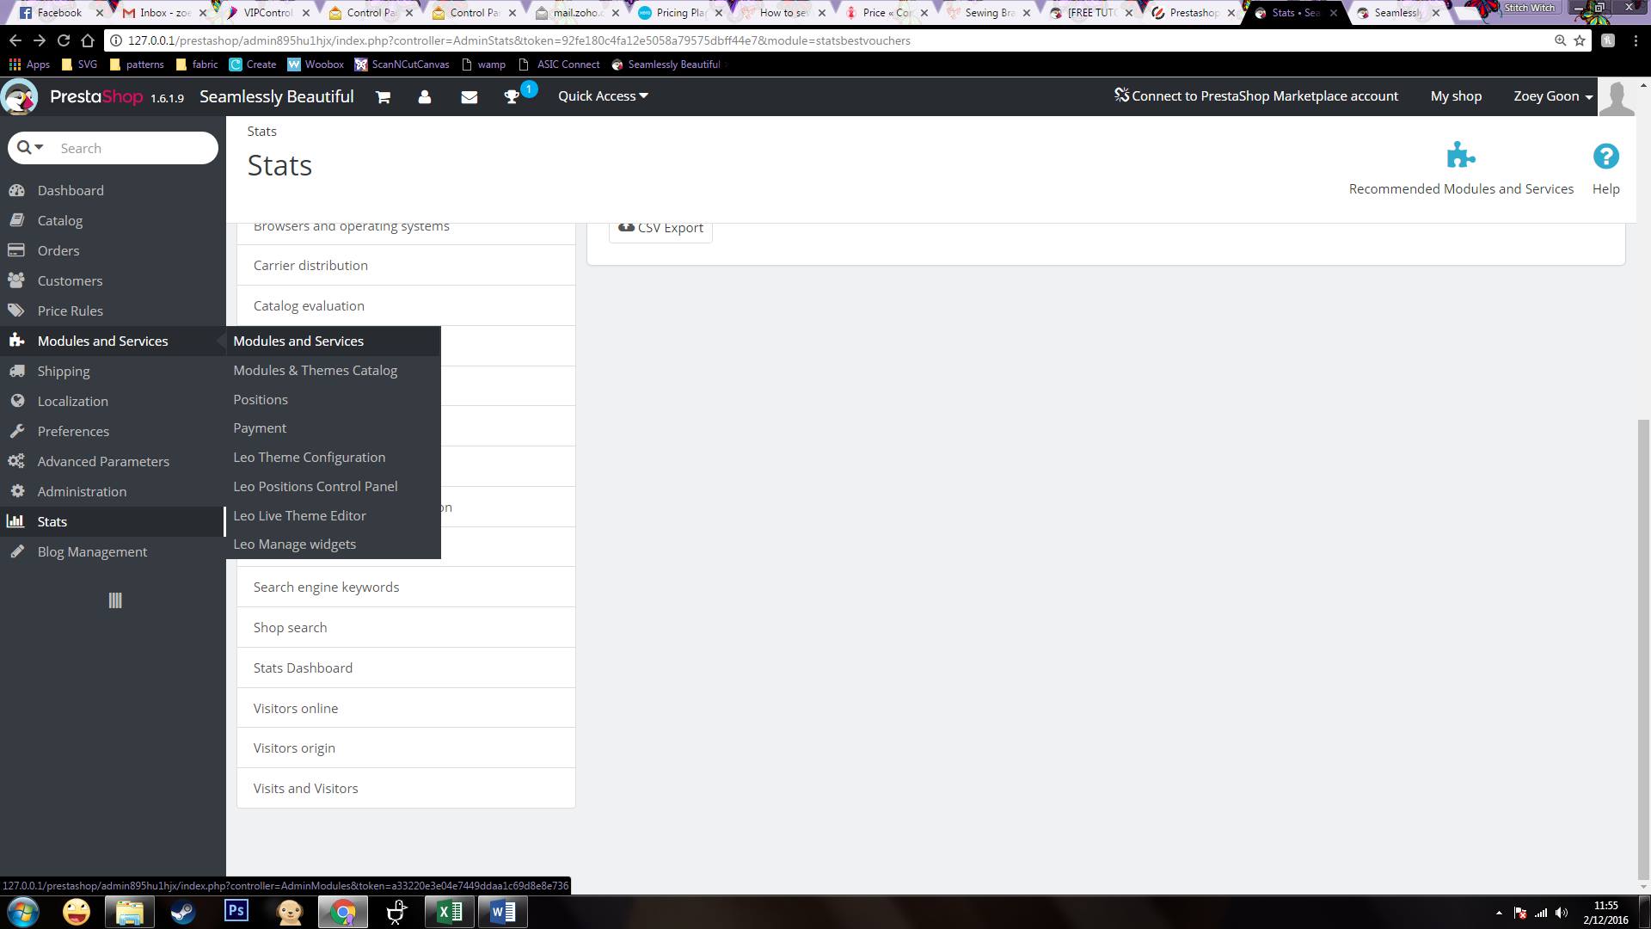Click the Shipping truck icon
Image resolution: width=1651 pixels, height=929 pixels.
click(x=16, y=371)
